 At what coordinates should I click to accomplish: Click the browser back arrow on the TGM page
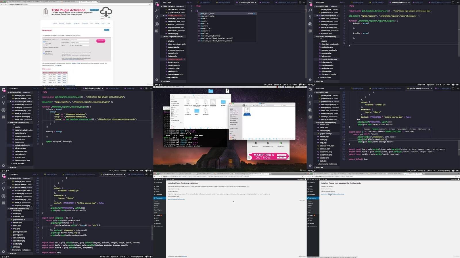[1, 4]
